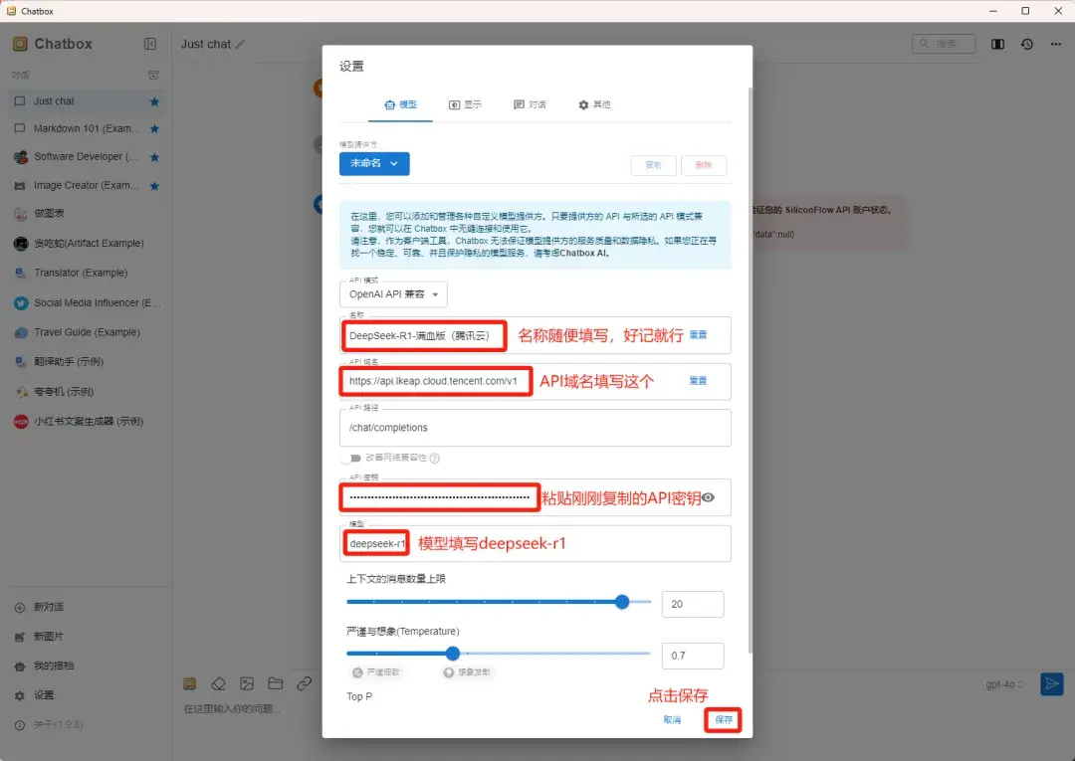Click the 复制 button for the provider
The width and height of the screenshot is (1075, 761).
click(x=653, y=165)
